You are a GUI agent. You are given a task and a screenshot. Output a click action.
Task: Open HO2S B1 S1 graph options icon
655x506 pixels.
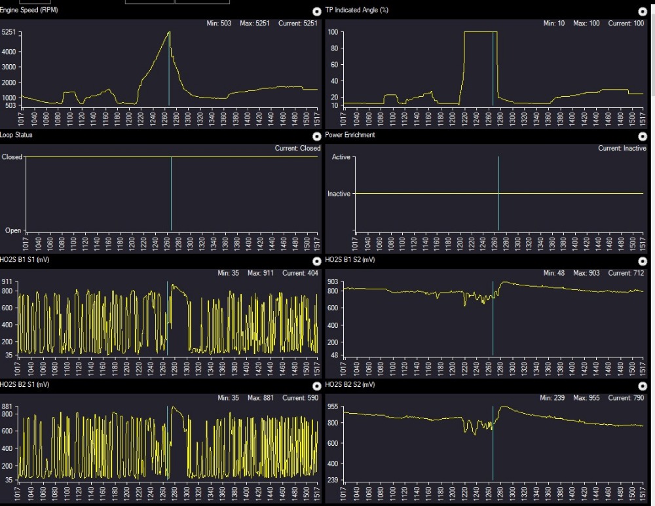point(317,261)
